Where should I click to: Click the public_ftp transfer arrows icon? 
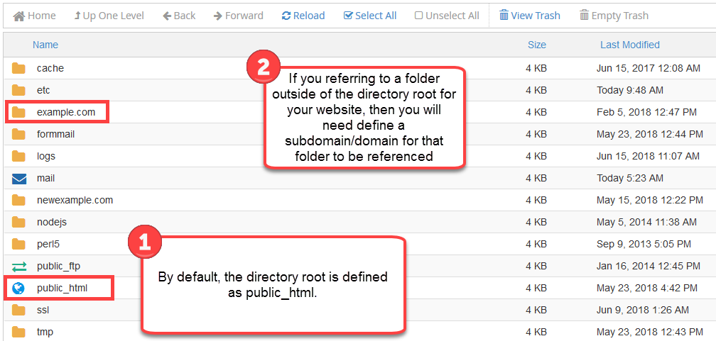19,267
